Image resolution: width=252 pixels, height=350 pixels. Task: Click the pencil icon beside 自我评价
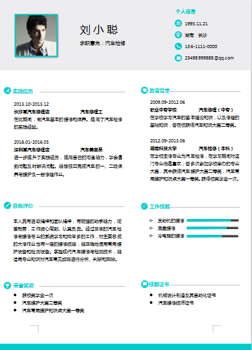coord(8,205)
